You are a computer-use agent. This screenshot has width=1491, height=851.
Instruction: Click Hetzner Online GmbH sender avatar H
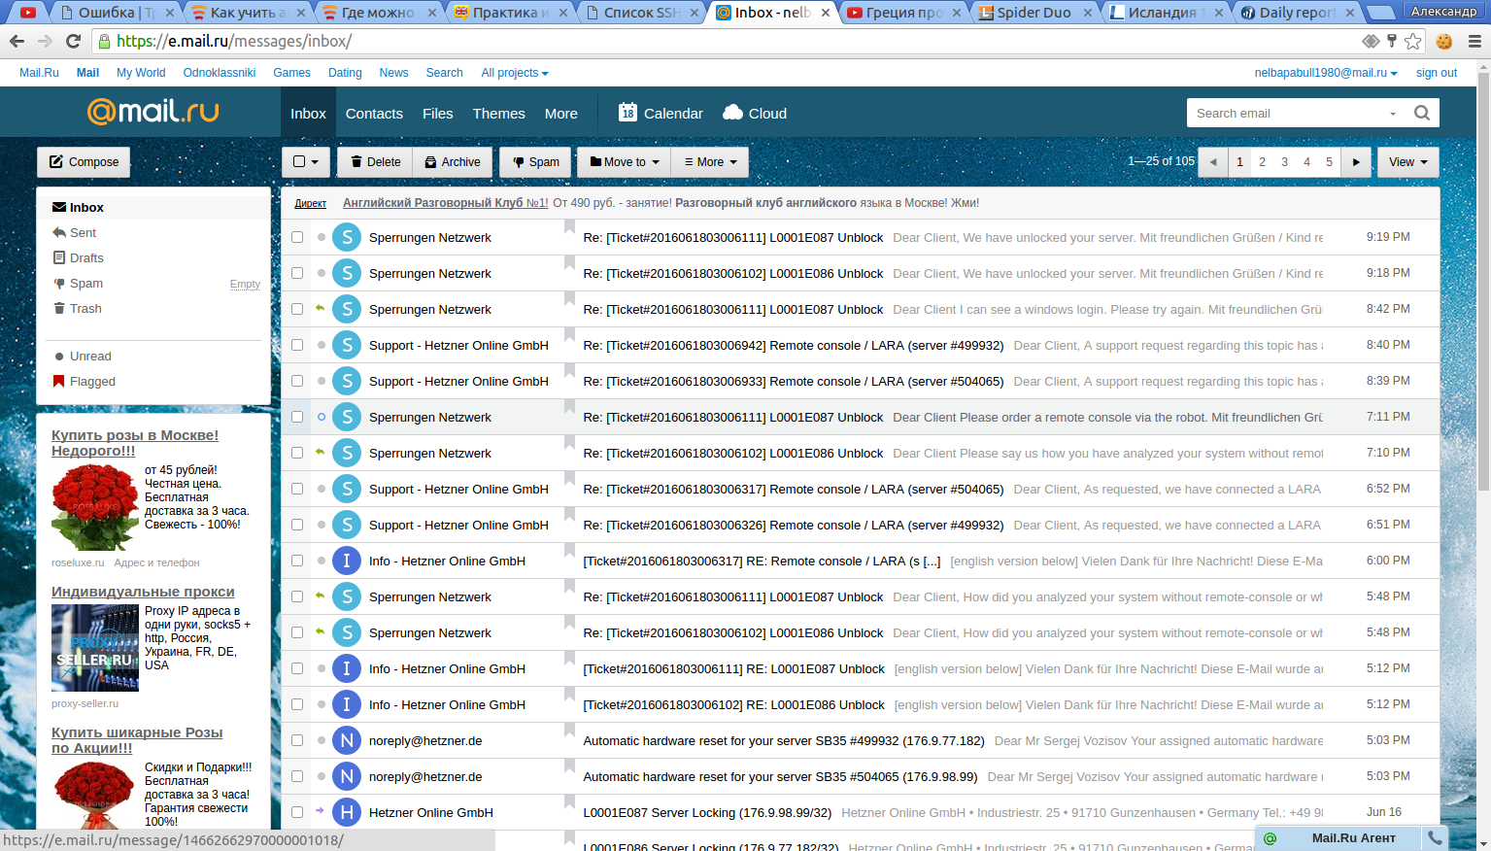click(x=347, y=812)
